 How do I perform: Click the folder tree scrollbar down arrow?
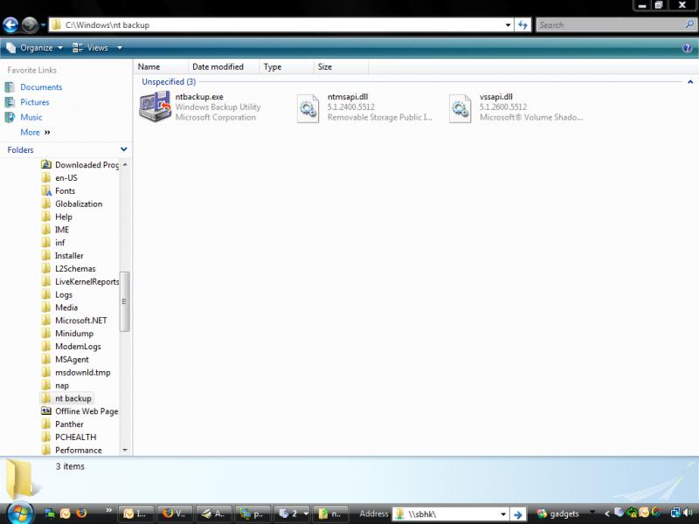tap(125, 450)
